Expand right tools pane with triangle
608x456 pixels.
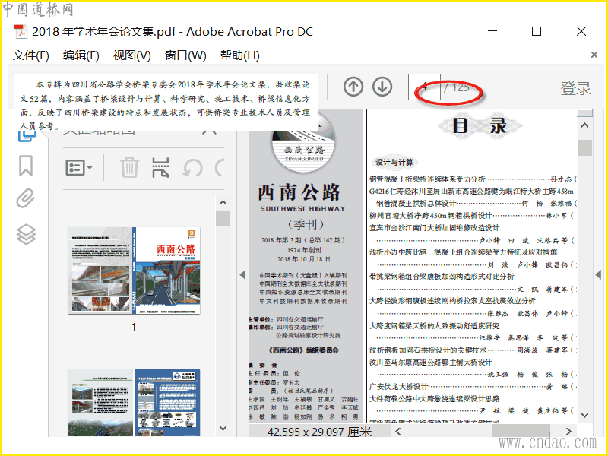[x=598, y=274]
